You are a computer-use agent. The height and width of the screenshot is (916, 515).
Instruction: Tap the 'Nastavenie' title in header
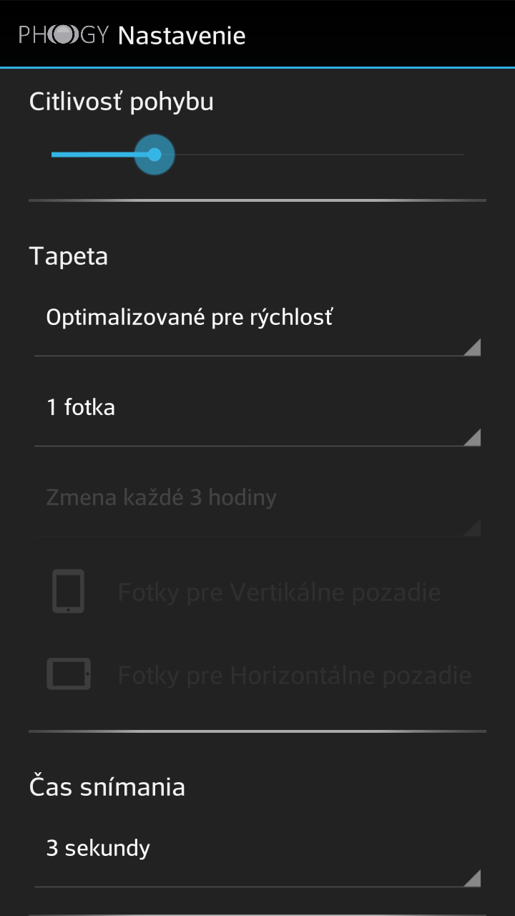[182, 35]
